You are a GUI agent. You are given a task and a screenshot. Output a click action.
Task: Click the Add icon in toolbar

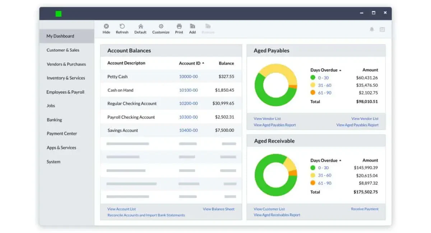tap(193, 26)
